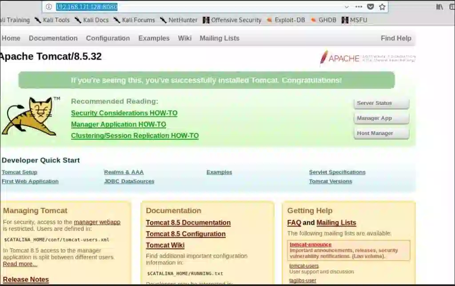The height and width of the screenshot is (286, 455).
Task: Open the page actions three-dot menu
Action: tap(359, 7)
